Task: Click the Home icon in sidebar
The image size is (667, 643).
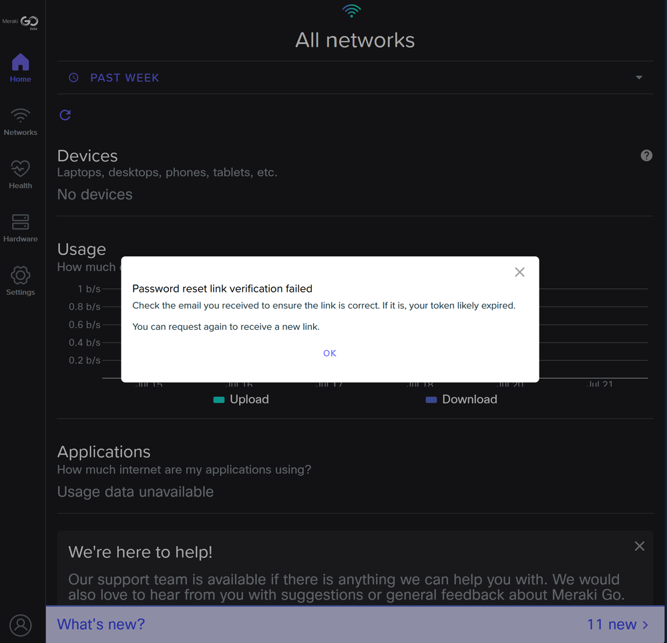Action: tap(21, 63)
